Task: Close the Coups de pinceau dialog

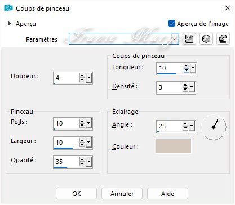Action: point(228,8)
